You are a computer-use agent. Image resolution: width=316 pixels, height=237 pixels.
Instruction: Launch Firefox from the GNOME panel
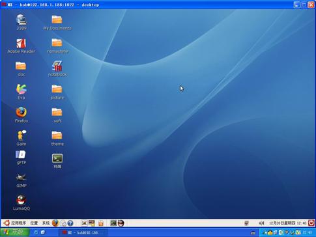(55, 223)
